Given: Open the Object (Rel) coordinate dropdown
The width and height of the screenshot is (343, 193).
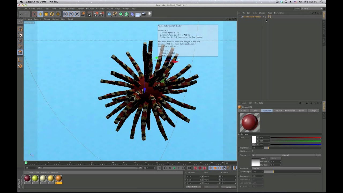Looking at the screenshot, I should (193, 187).
